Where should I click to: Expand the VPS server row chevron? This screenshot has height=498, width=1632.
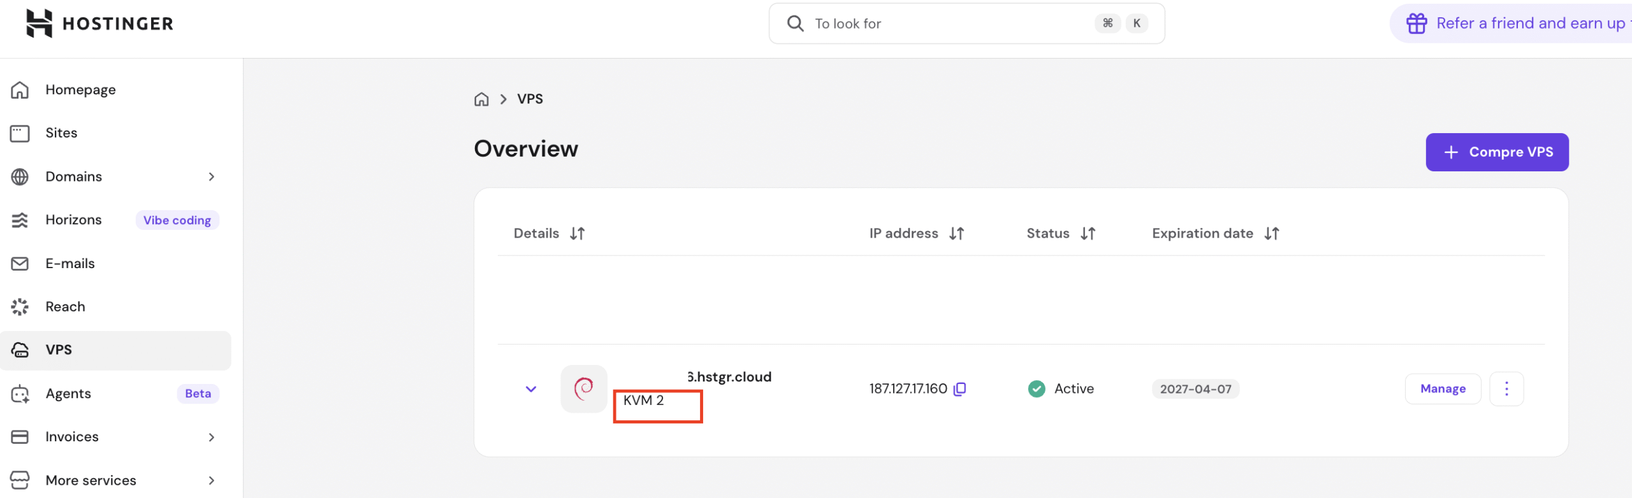530,388
